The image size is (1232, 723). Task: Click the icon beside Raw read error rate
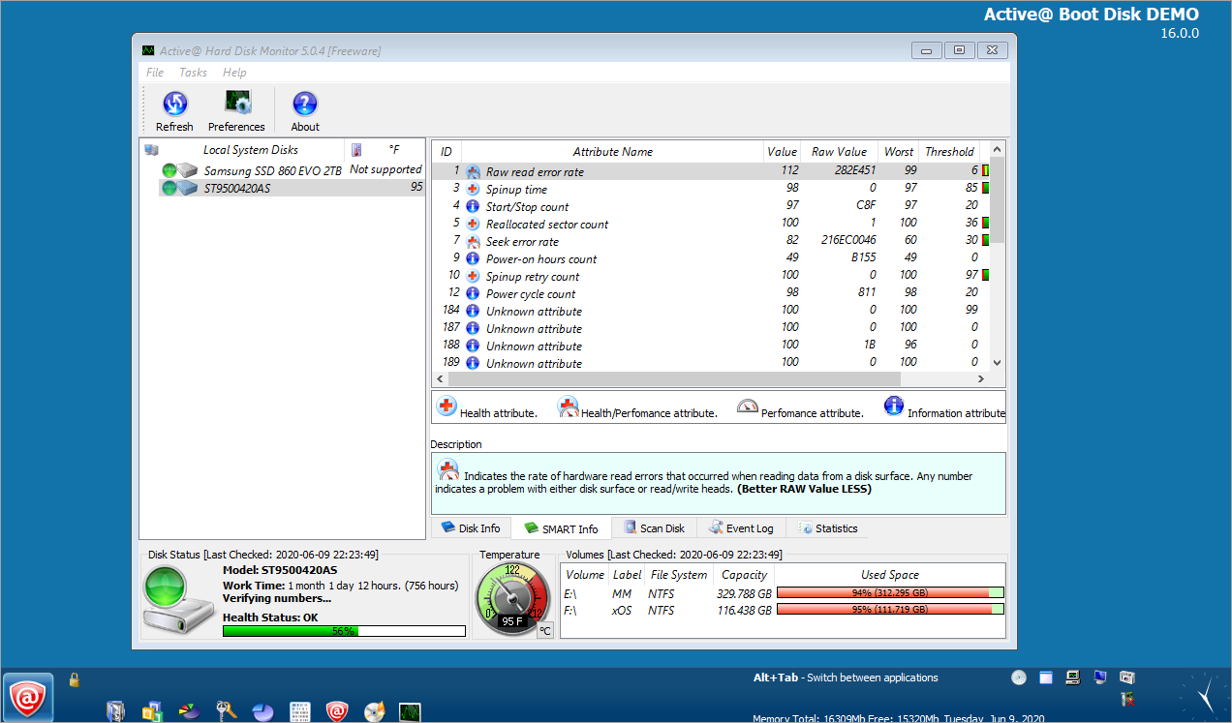[473, 171]
